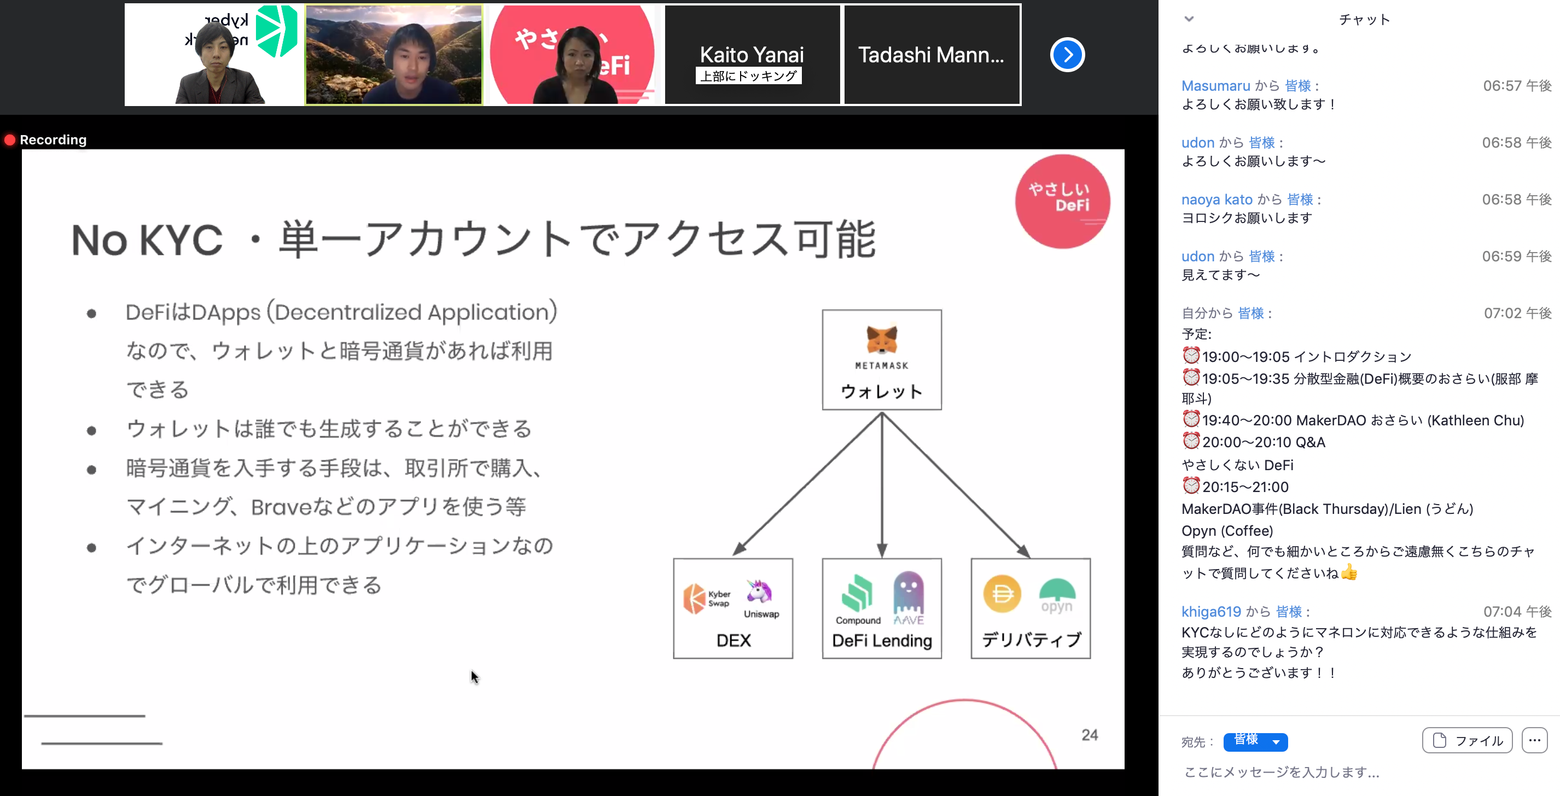This screenshot has width=1560, height=796.
Task: Click opyn umbrella logo
Action: [x=1057, y=596]
